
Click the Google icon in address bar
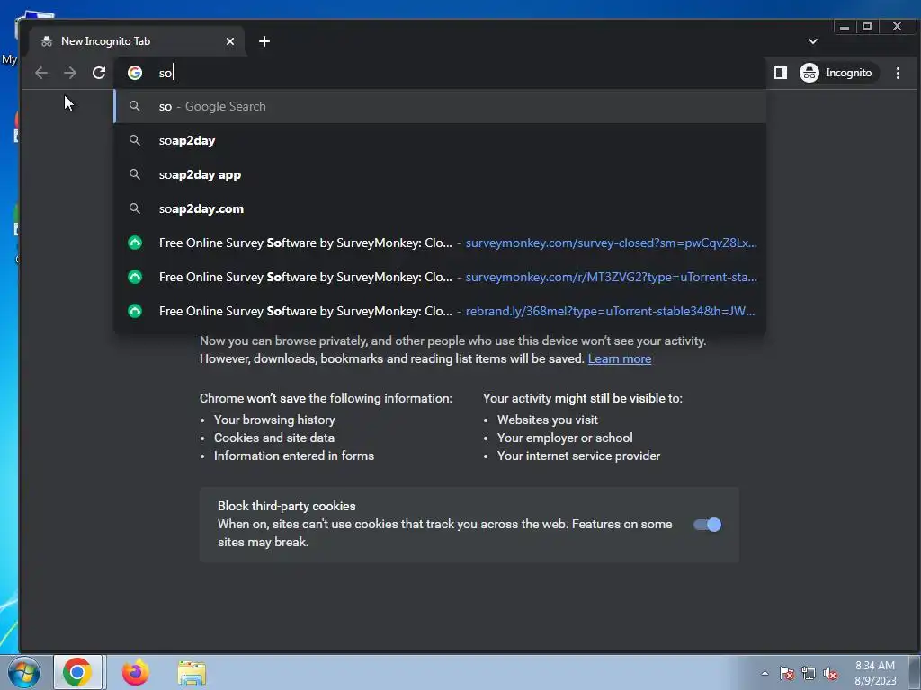pyautogui.click(x=135, y=73)
